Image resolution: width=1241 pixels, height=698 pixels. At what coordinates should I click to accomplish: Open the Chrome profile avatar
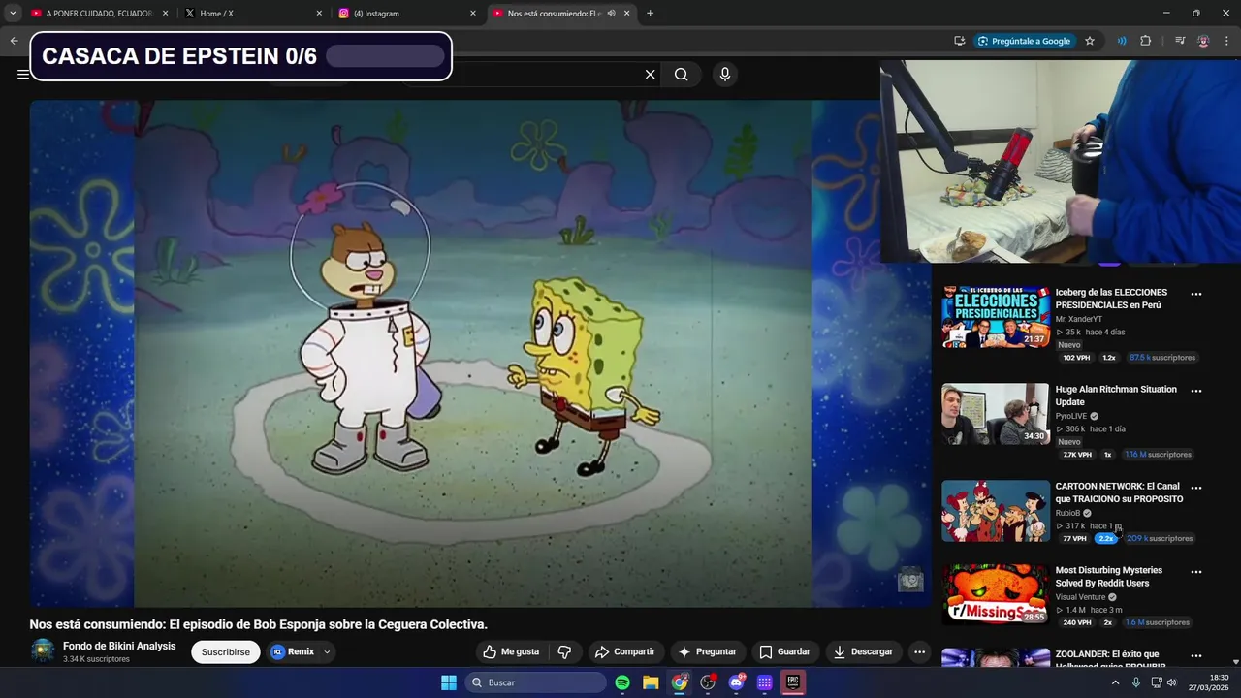[1203, 41]
